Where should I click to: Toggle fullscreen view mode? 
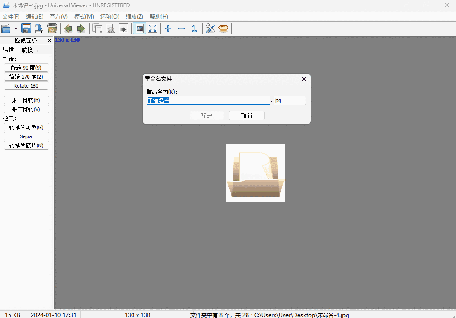(152, 28)
